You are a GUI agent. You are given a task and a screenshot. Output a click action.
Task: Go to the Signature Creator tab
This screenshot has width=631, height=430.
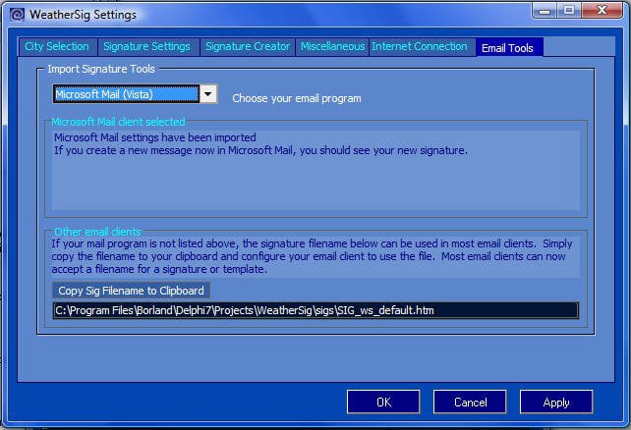[248, 47]
